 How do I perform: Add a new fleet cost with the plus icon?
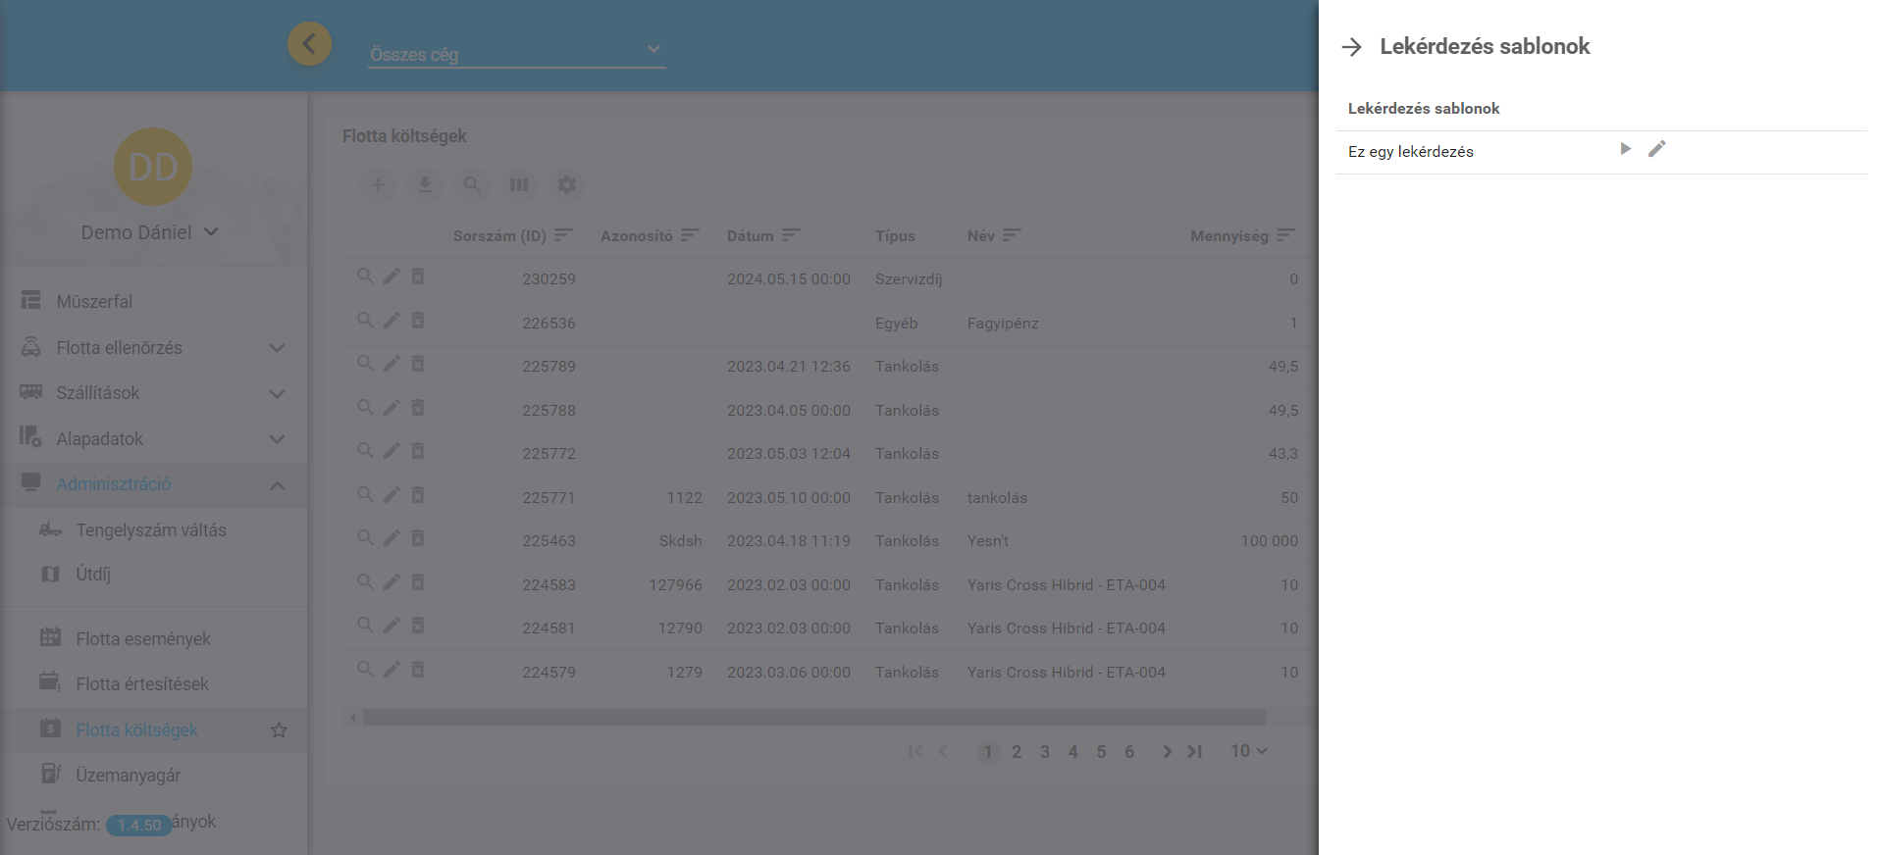pos(378,184)
